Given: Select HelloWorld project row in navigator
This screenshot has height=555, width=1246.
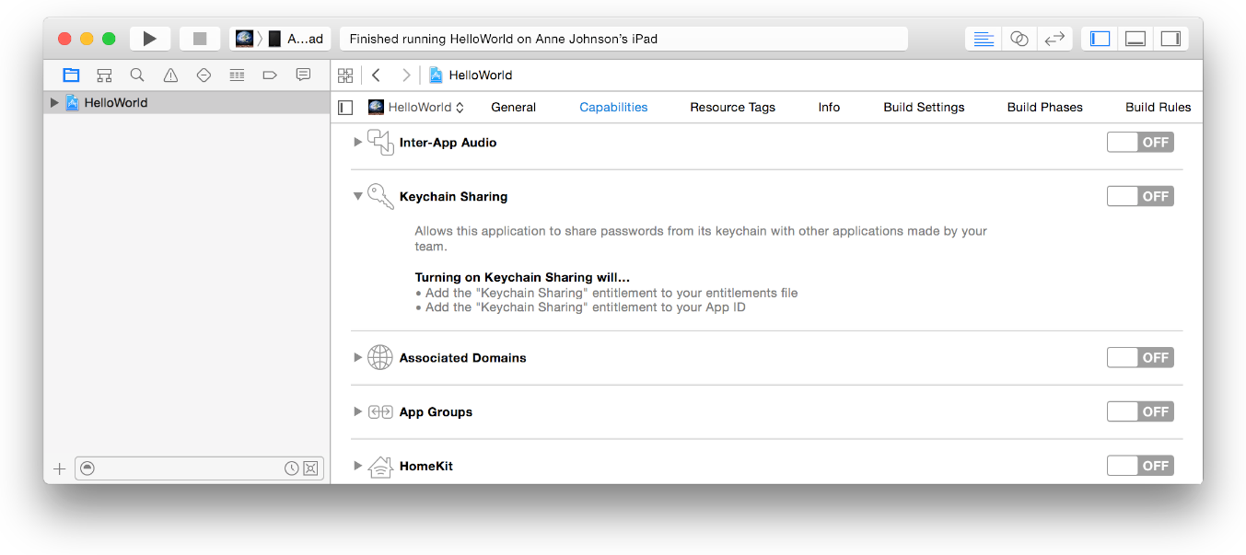Looking at the screenshot, I should click(x=187, y=103).
